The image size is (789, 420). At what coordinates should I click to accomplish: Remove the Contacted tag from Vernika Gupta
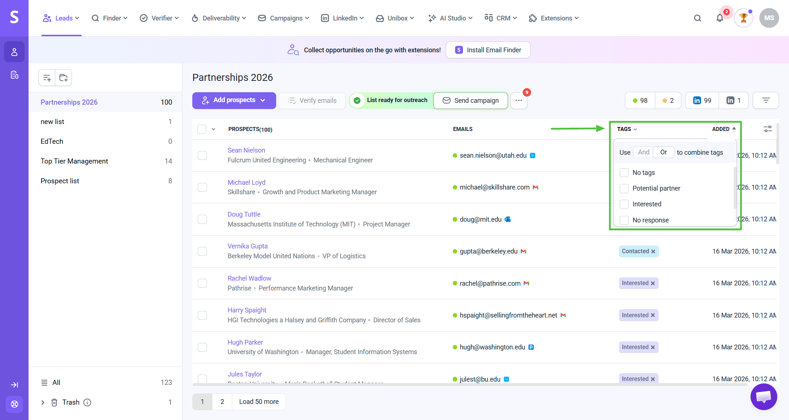coord(653,251)
